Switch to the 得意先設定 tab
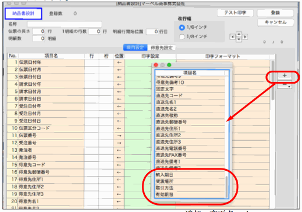 click(161, 48)
